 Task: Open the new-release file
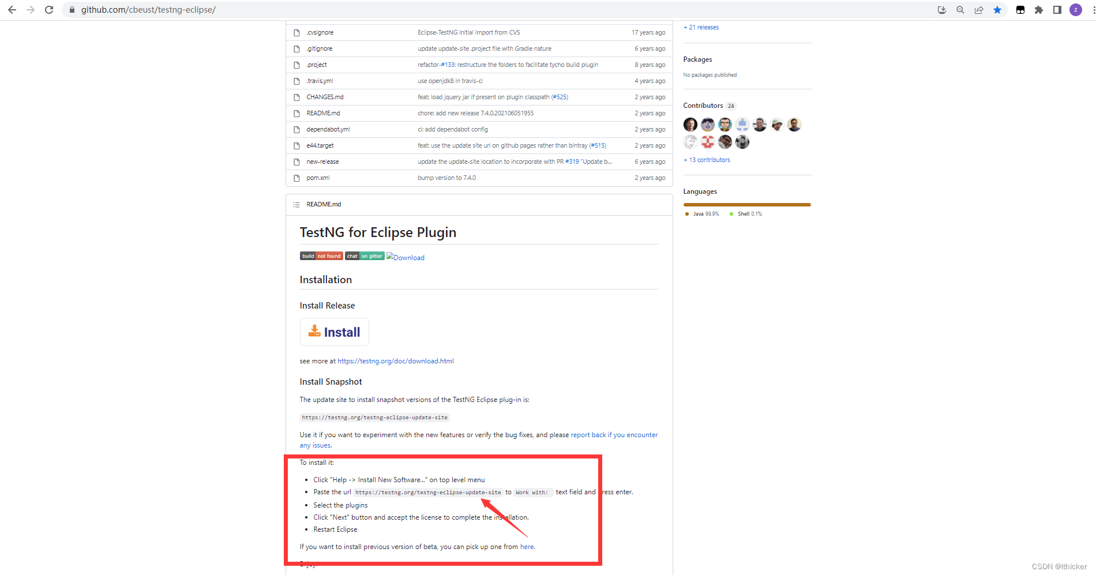(x=322, y=161)
